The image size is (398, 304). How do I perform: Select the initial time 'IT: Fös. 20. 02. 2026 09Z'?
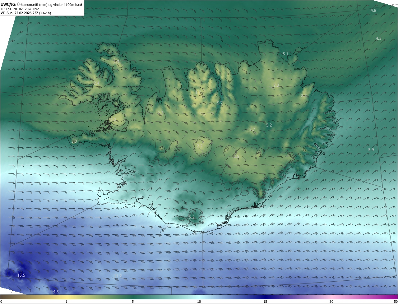pyautogui.click(x=19, y=9)
